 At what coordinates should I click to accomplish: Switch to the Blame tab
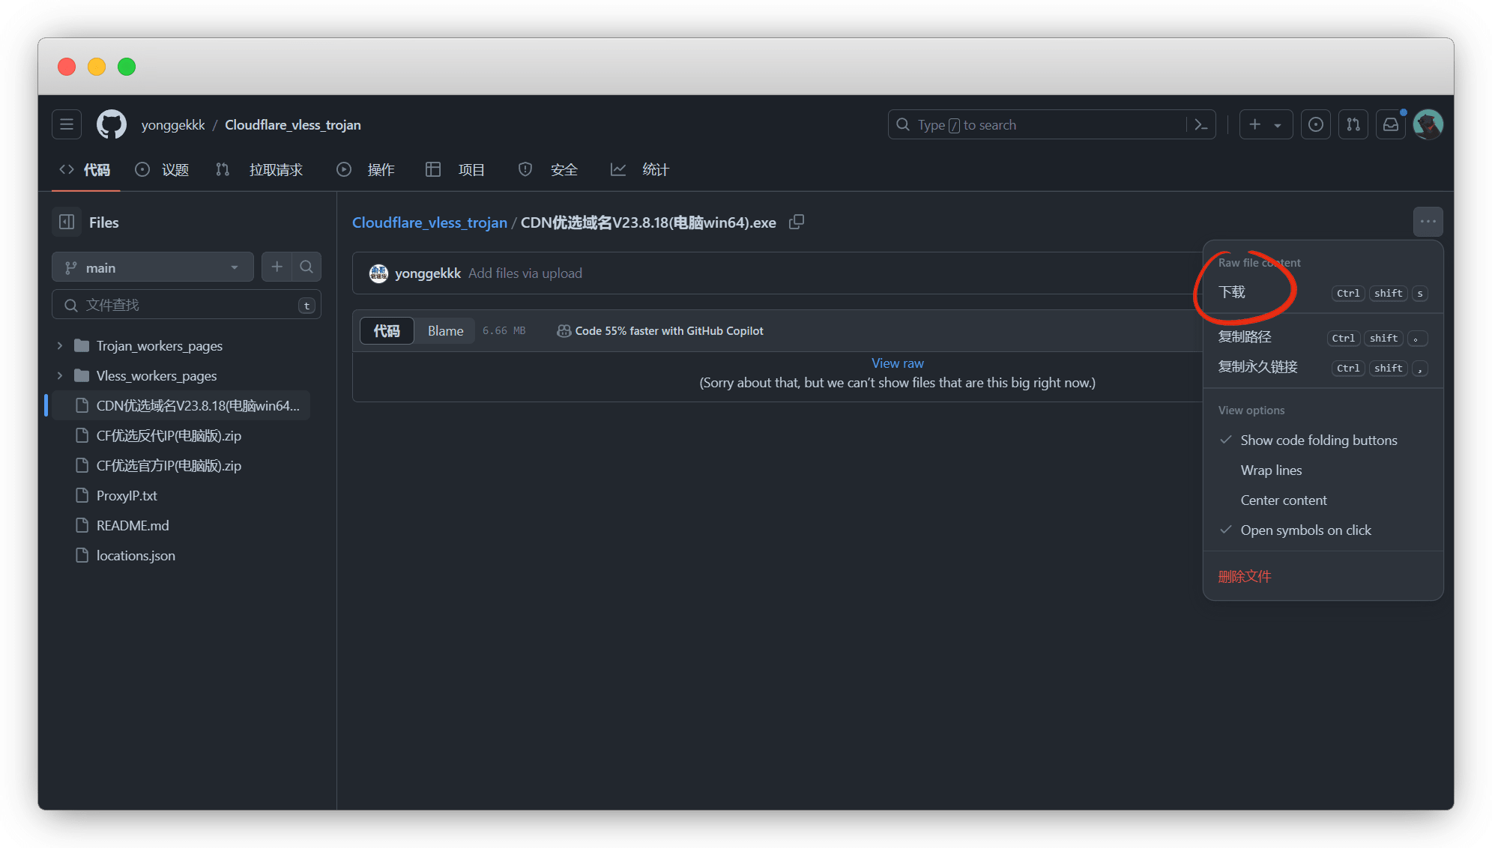(445, 331)
